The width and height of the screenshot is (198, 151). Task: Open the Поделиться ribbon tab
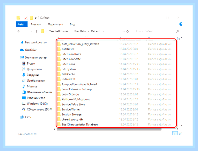[x=56, y=24]
